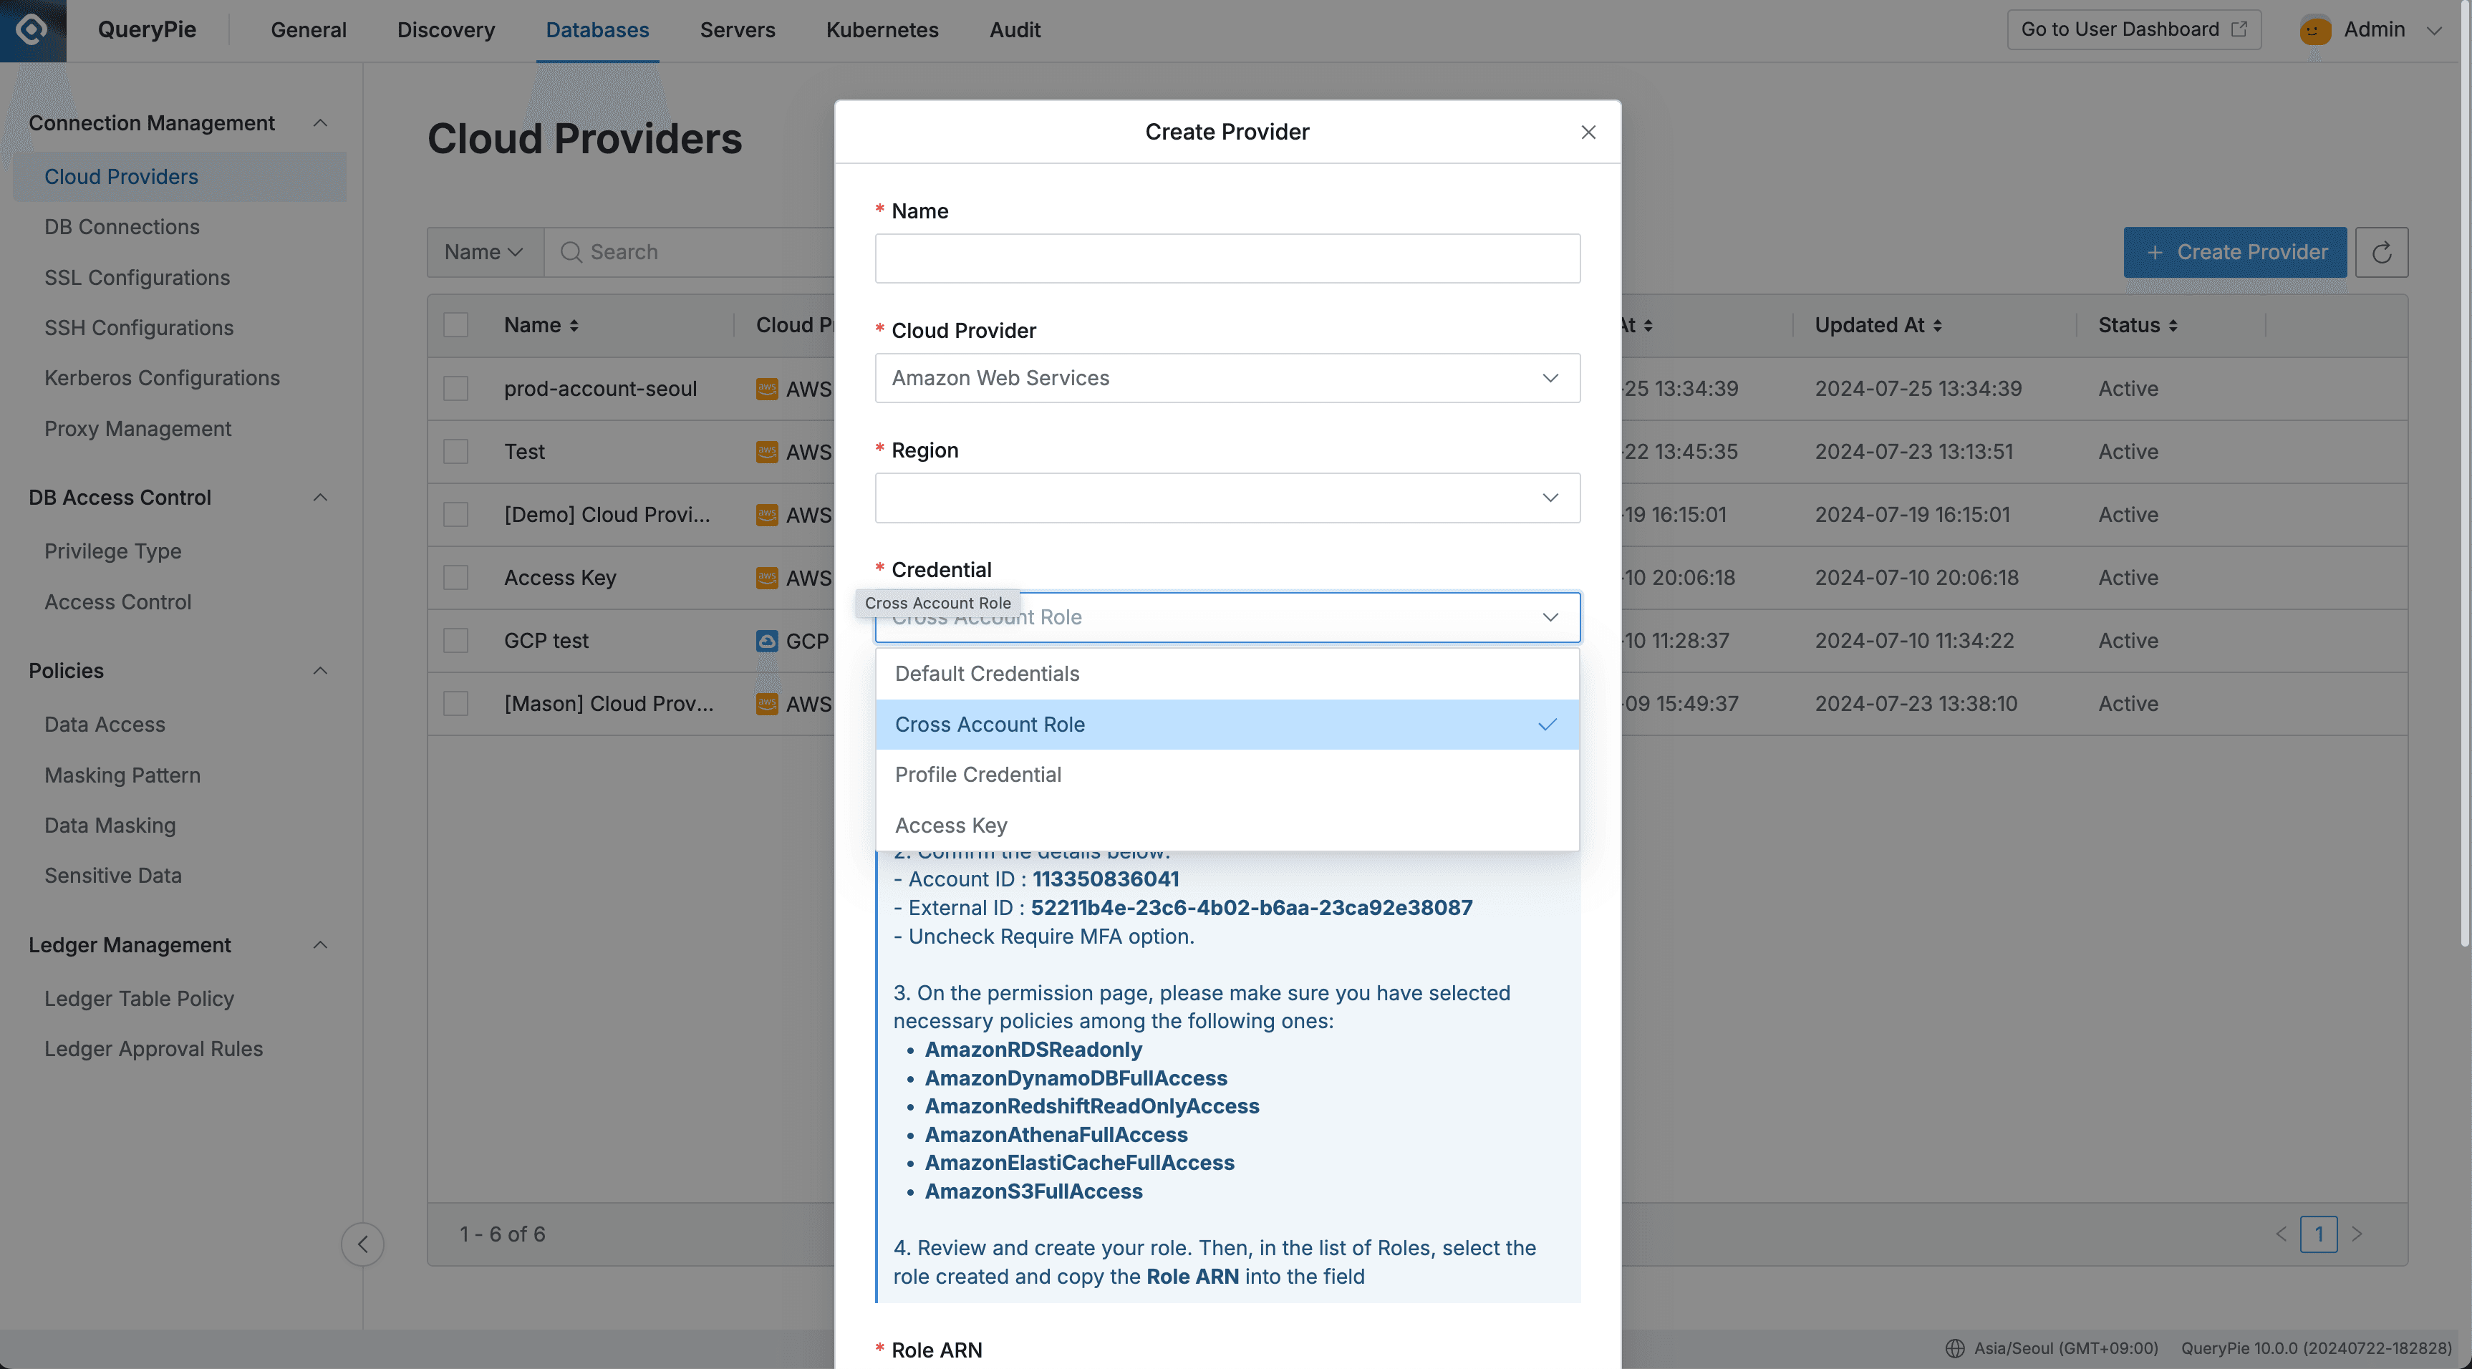
Task: Collapse the Policies sidebar section
Action: click(321, 669)
